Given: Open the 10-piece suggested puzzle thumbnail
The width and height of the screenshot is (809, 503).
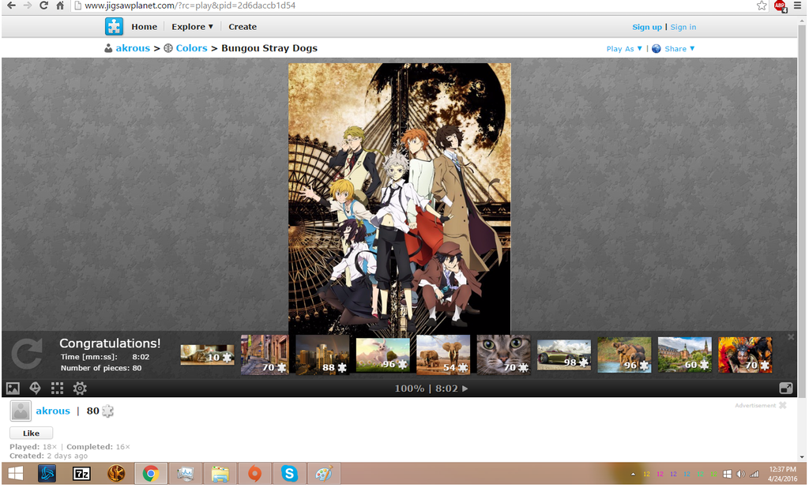Looking at the screenshot, I should [x=207, y=355].
